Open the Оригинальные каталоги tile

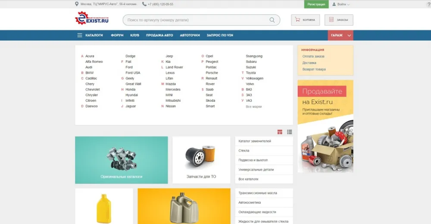(x=122, y=160)
